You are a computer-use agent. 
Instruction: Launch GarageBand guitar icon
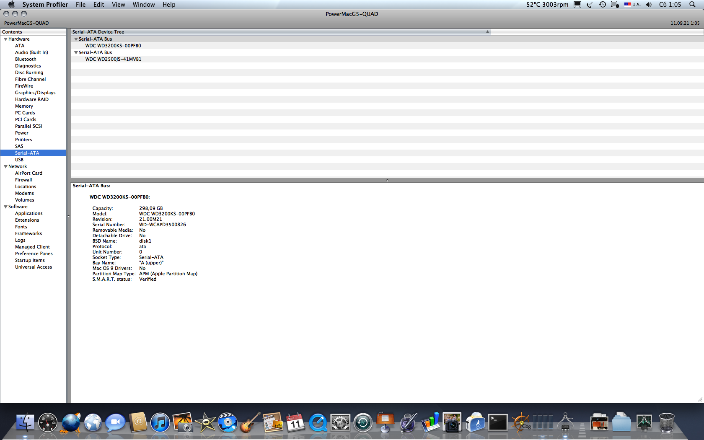click(x=250, y=422)
